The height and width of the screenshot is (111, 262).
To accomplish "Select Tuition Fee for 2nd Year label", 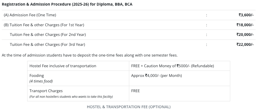I will point(48,35).
